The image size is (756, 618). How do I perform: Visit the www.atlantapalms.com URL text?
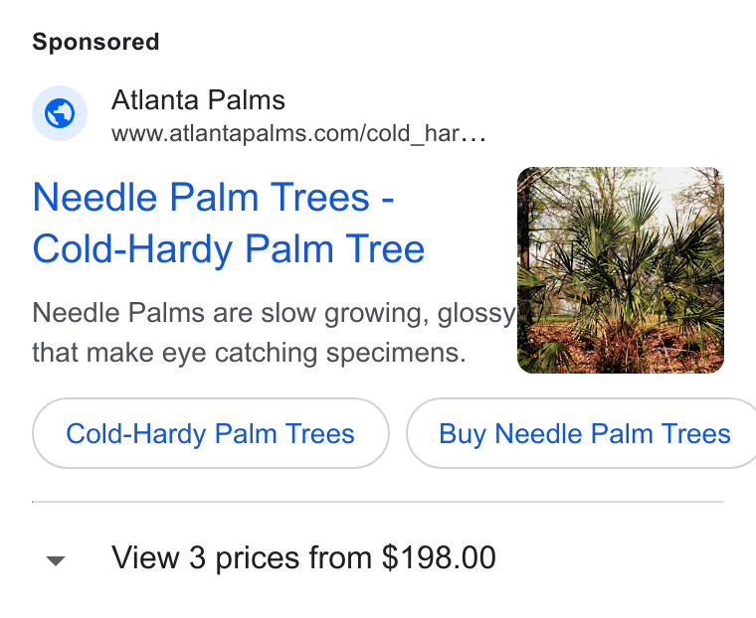[x=298, y=133]
